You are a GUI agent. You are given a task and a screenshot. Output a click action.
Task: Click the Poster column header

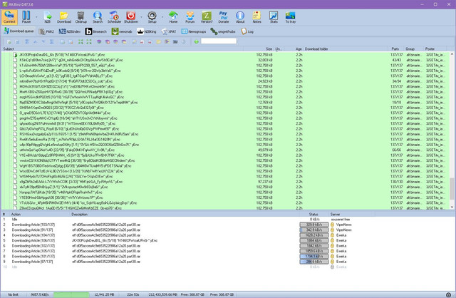pos(435,49)
